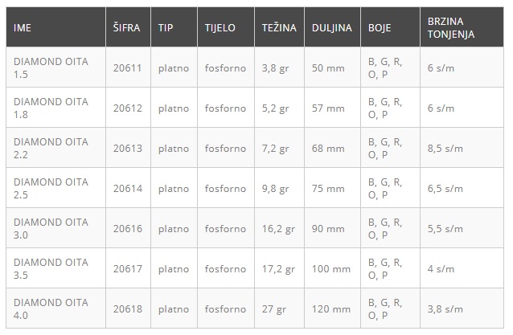Select the 57 mm length cell

(328, 108)
